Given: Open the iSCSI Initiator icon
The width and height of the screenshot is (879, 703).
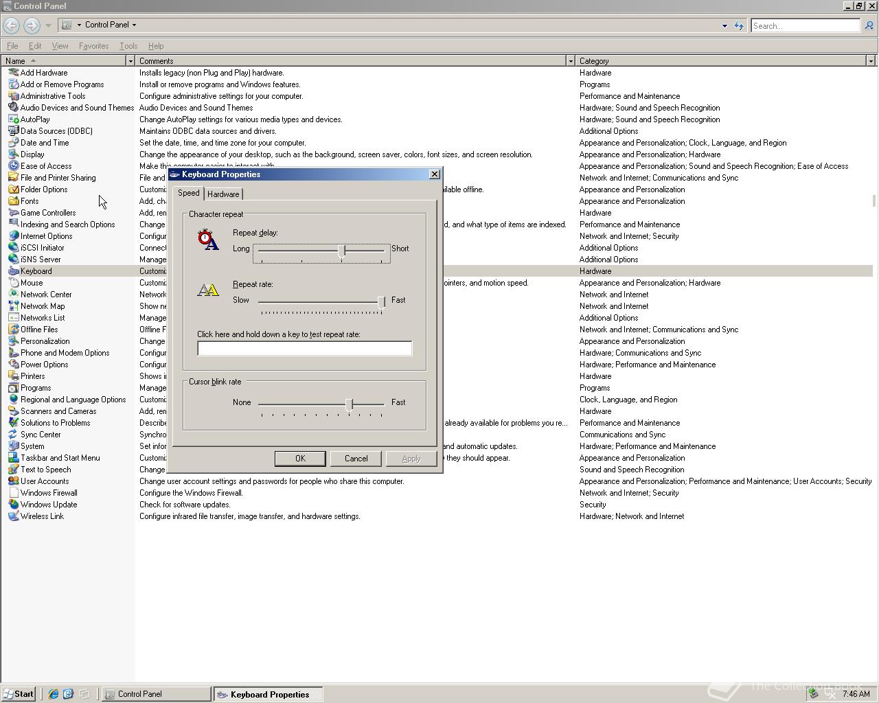Looking at the screenshot, I should [13, 248].
